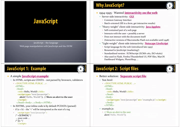Click 'Script language for the web' bullet

[128, 47]
